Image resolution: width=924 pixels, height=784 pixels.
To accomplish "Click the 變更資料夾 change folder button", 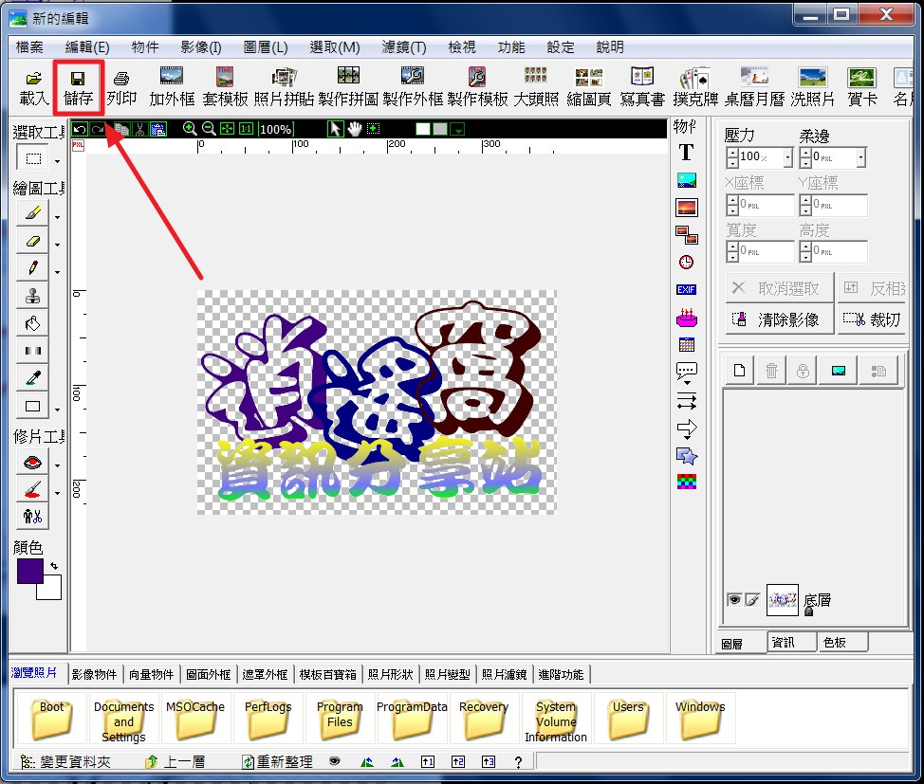I will (66, 761).
